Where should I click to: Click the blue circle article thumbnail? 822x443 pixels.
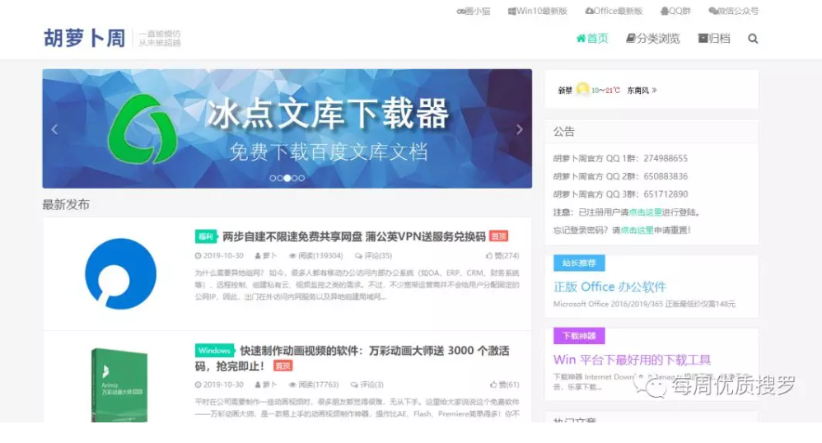pyautogui.click(x=120, y=273)
